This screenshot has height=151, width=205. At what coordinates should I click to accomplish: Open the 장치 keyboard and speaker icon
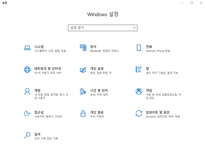(x=83, y=48)
